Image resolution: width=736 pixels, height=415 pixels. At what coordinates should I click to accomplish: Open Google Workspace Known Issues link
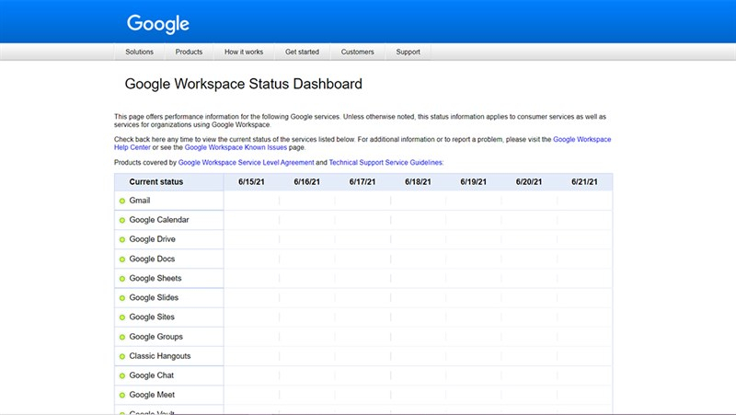click(236, 147)
